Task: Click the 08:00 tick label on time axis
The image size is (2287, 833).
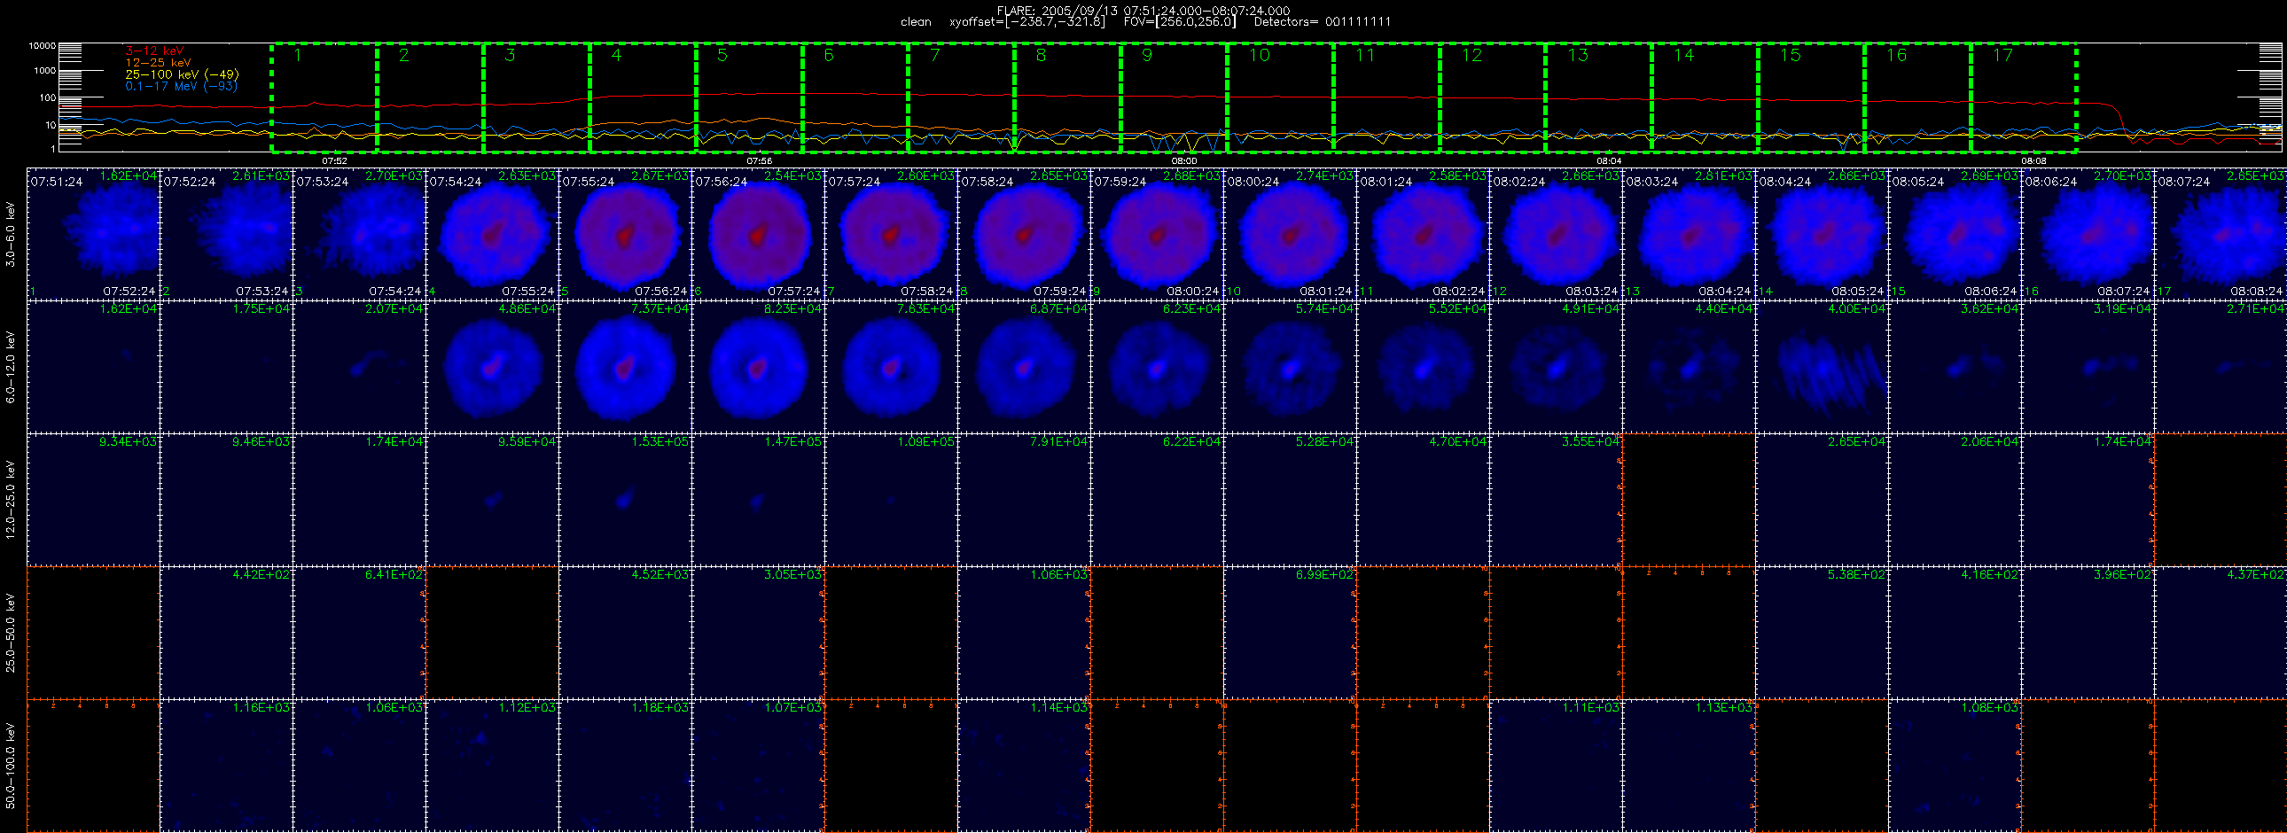Action: pos(1184,161)
